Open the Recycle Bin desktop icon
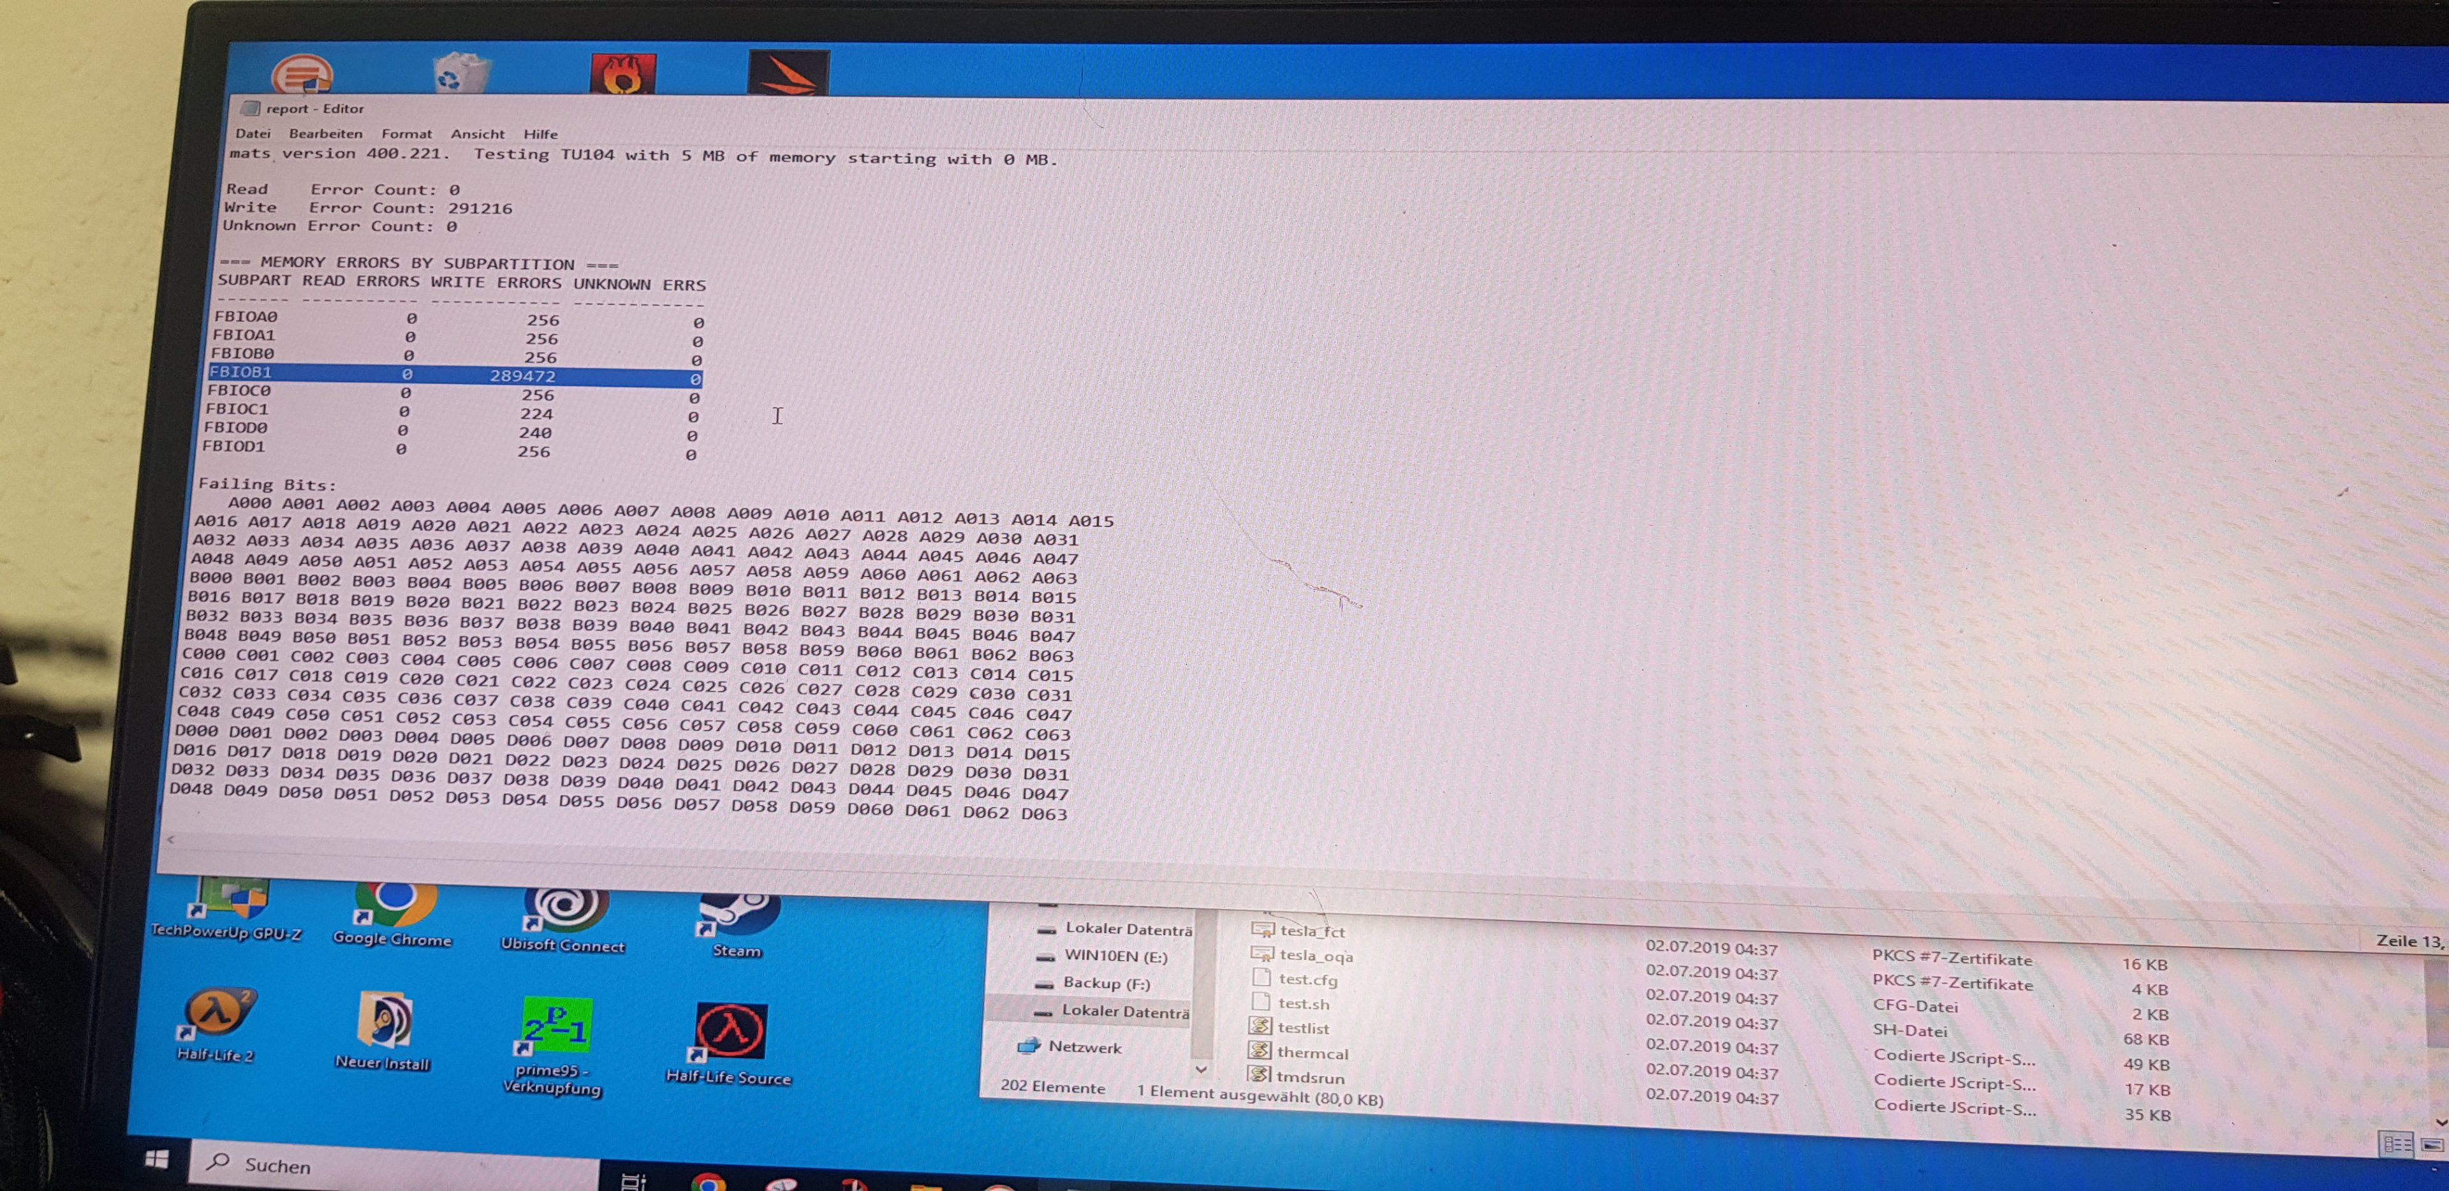2449x1191 pixels. 460,73
